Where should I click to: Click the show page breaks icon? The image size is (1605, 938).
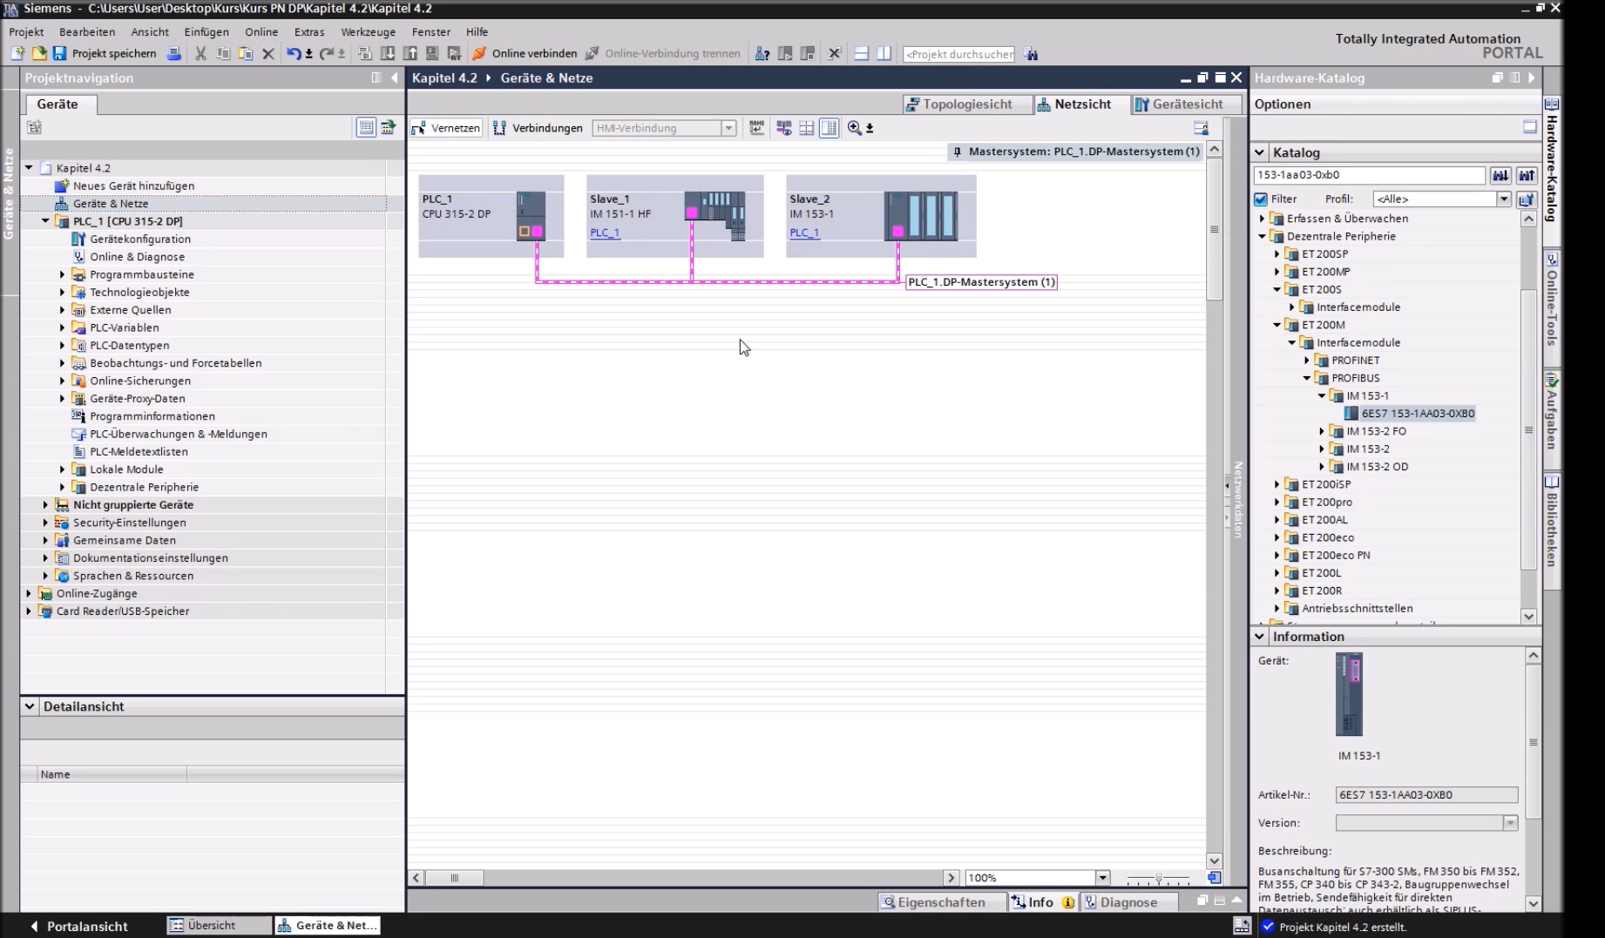click(807, 128)
